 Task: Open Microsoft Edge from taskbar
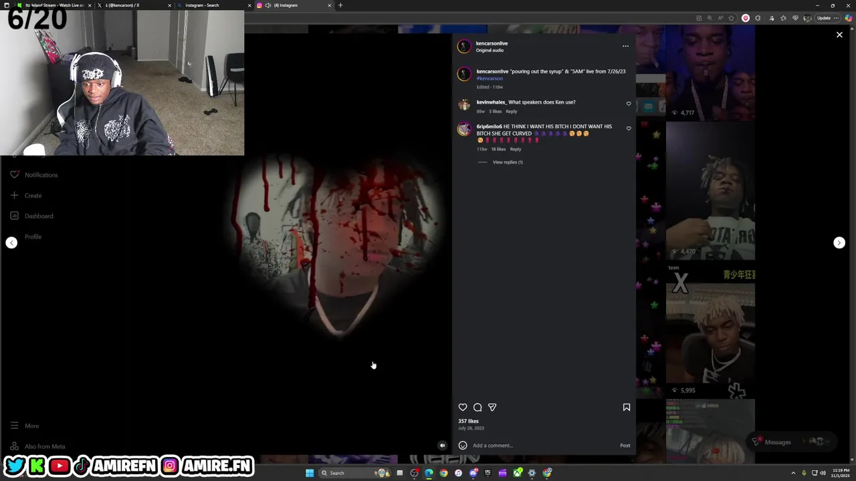coord(429,473)
